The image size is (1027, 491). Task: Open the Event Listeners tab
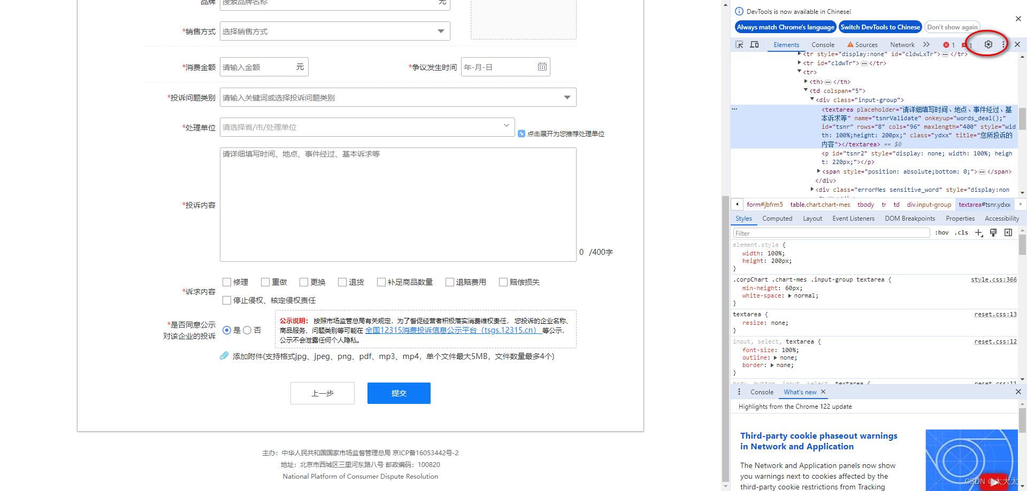click(853, 219)
